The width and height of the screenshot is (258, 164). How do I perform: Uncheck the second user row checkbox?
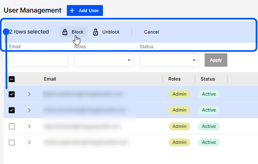12,110
